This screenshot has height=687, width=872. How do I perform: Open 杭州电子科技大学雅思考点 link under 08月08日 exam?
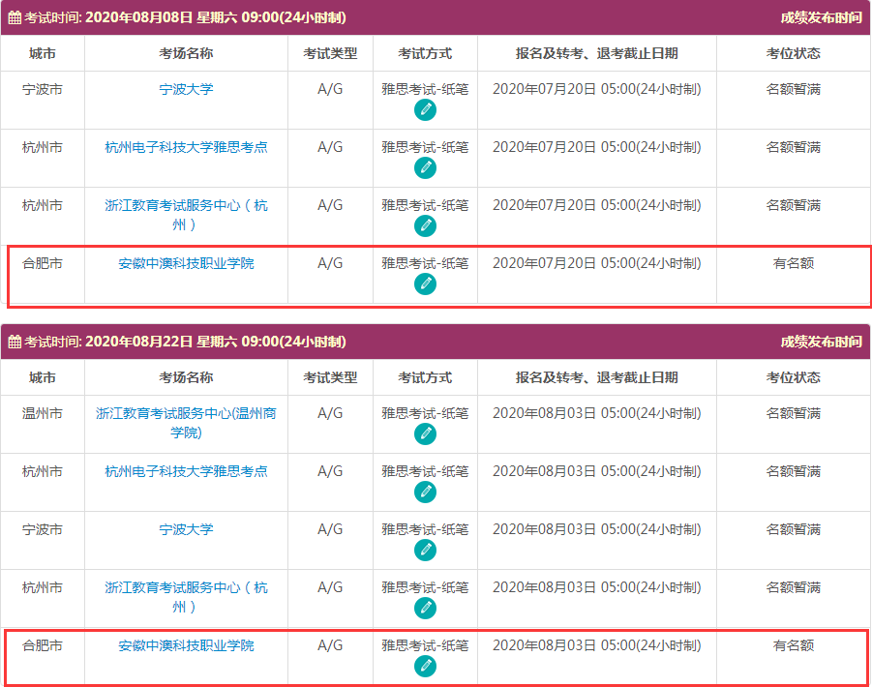[x=186, y=147]
